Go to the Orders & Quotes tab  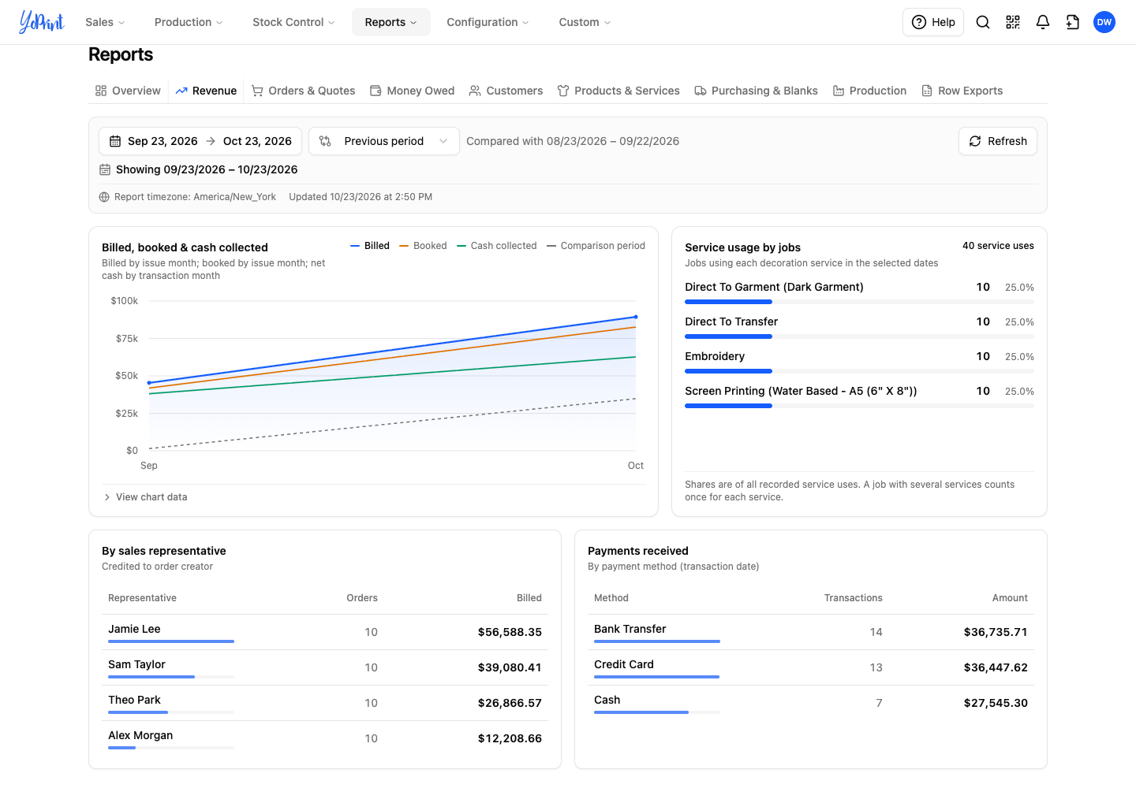(x=304, y=91)
